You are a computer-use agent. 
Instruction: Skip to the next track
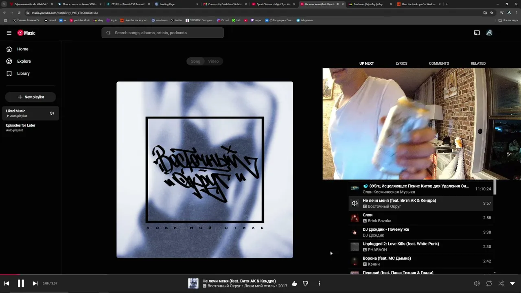[x=35, y=284]
